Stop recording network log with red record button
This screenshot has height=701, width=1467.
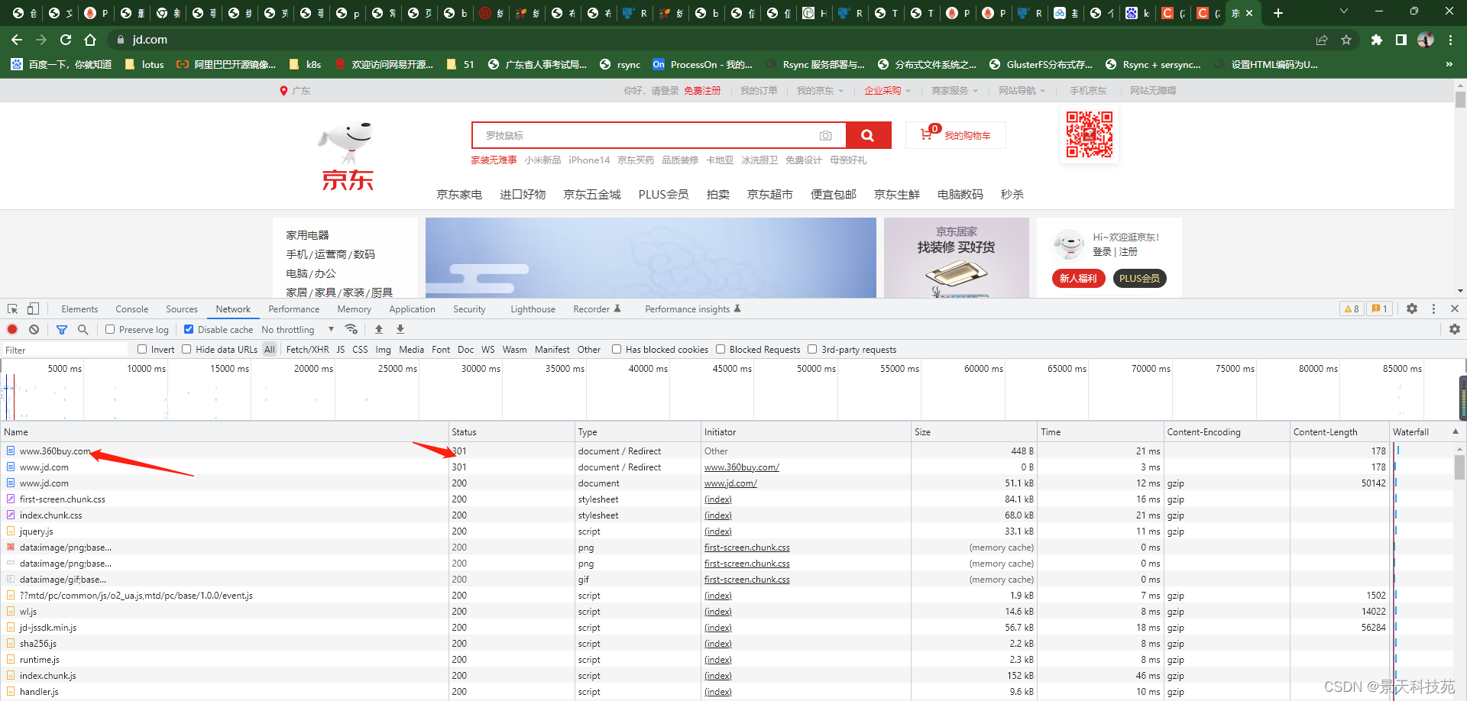click(x=12, y=329)
